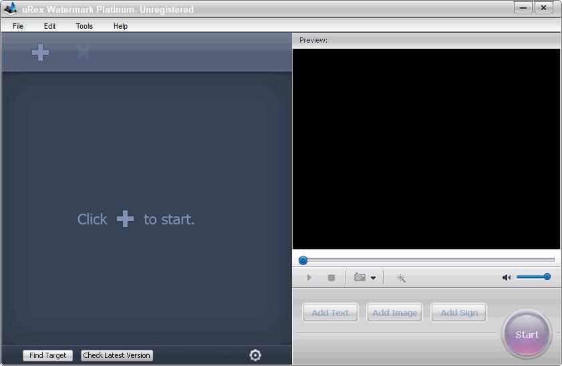Open the File menu

click(x=18, y=26)
